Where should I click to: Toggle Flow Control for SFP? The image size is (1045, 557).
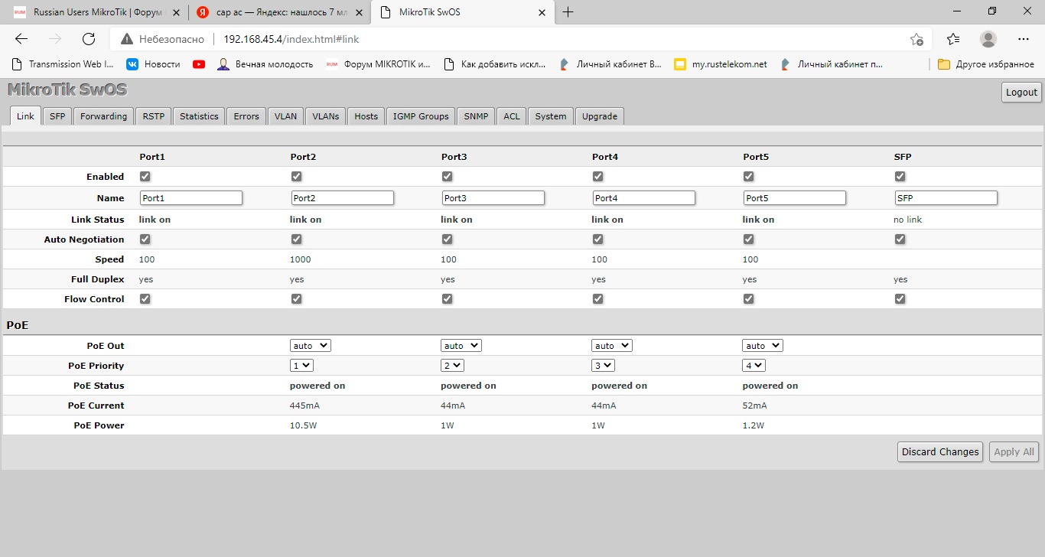(900, 299)
